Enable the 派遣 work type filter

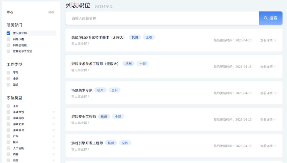(x=8, y=84)
